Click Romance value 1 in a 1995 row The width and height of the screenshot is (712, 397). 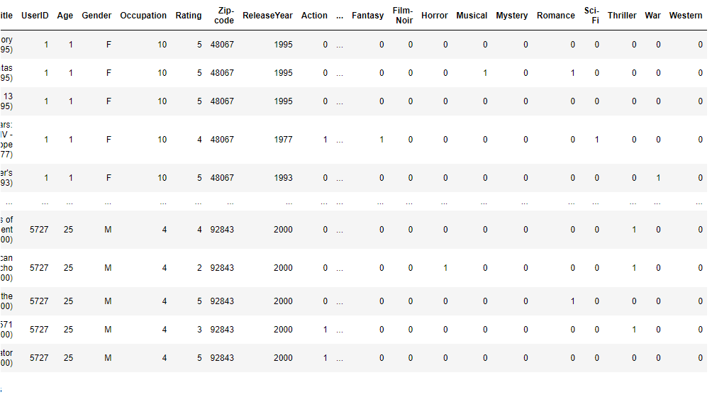tap(572, 73)
